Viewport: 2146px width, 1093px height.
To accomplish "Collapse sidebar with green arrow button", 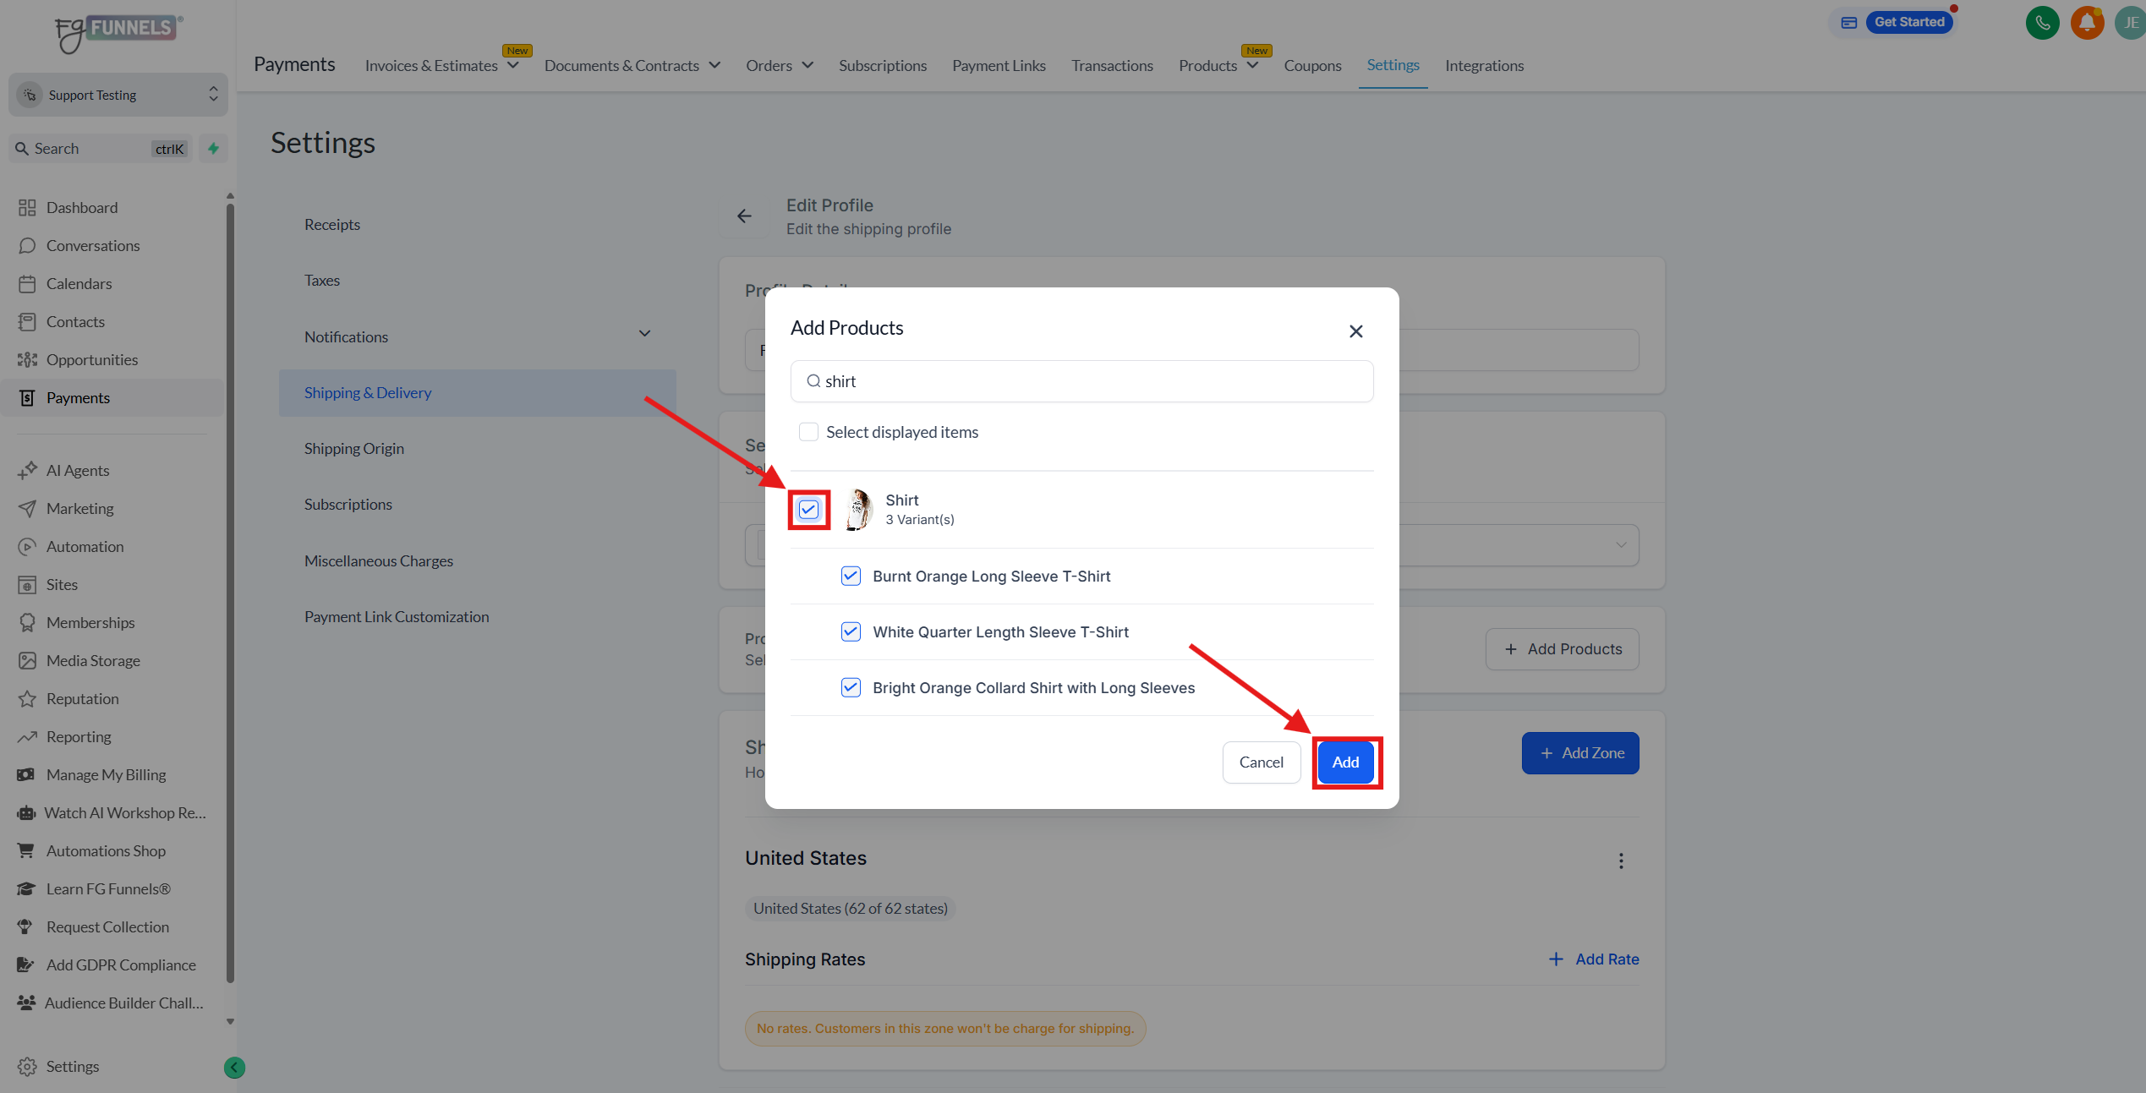I will tap(234, 1068).
